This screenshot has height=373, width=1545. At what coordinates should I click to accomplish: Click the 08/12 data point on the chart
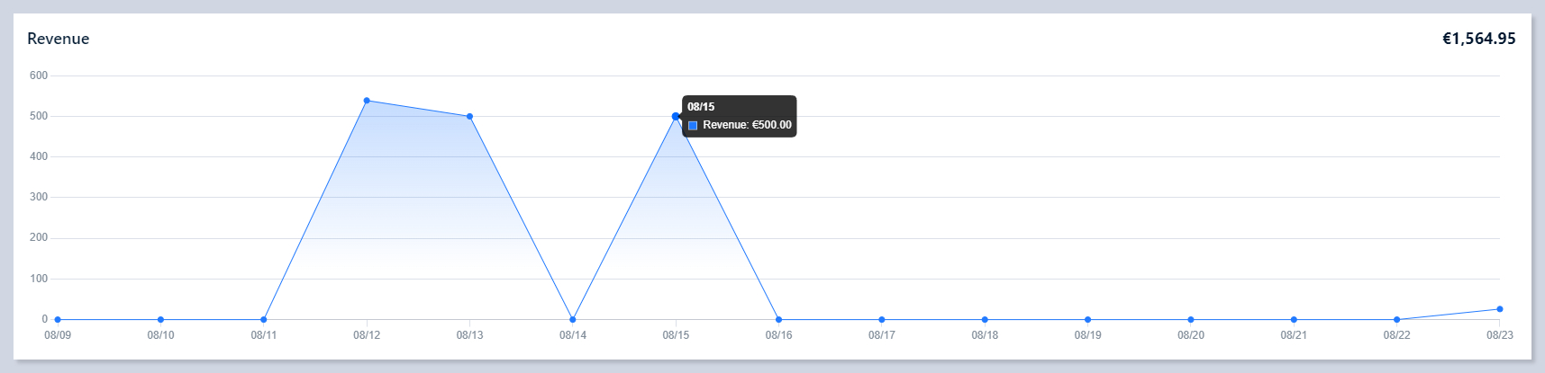pos(367,101)
